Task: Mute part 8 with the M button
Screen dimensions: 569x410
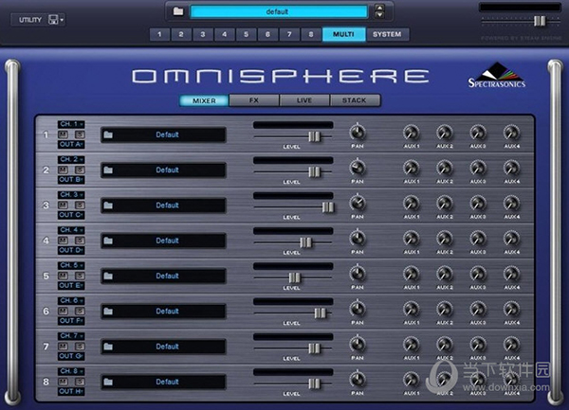Action: pyautogui.click(x=64, y=382)
